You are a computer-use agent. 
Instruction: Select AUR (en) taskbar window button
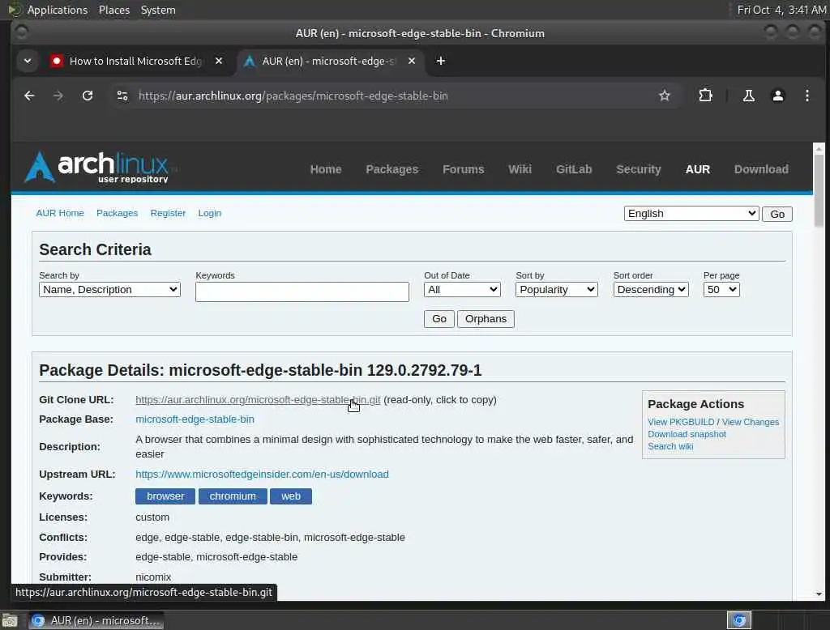coord(96,620)
